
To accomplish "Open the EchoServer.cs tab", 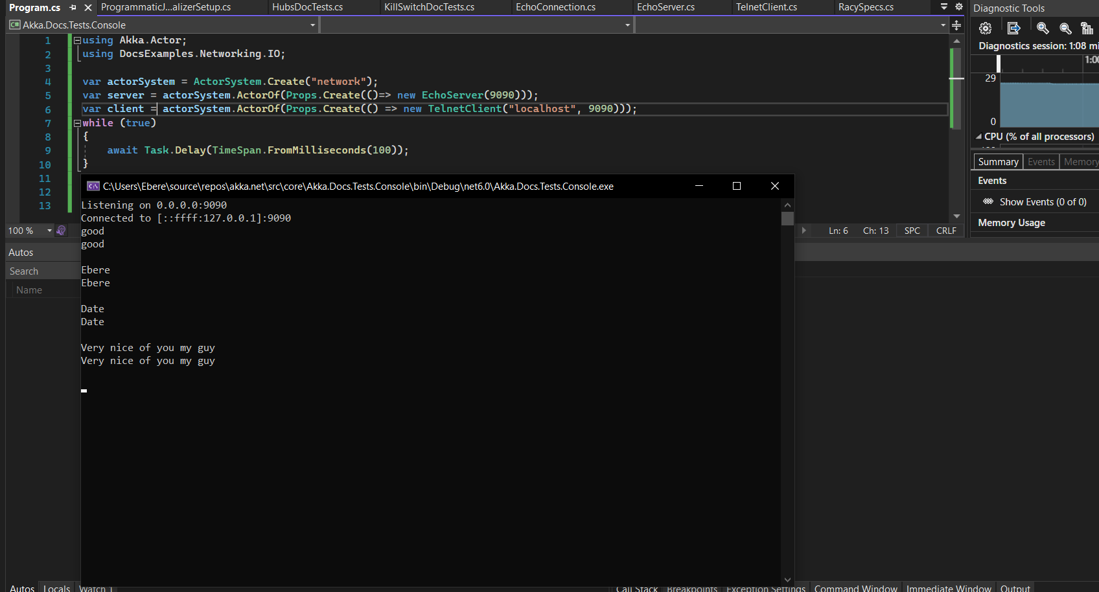I will click(665, 7).
